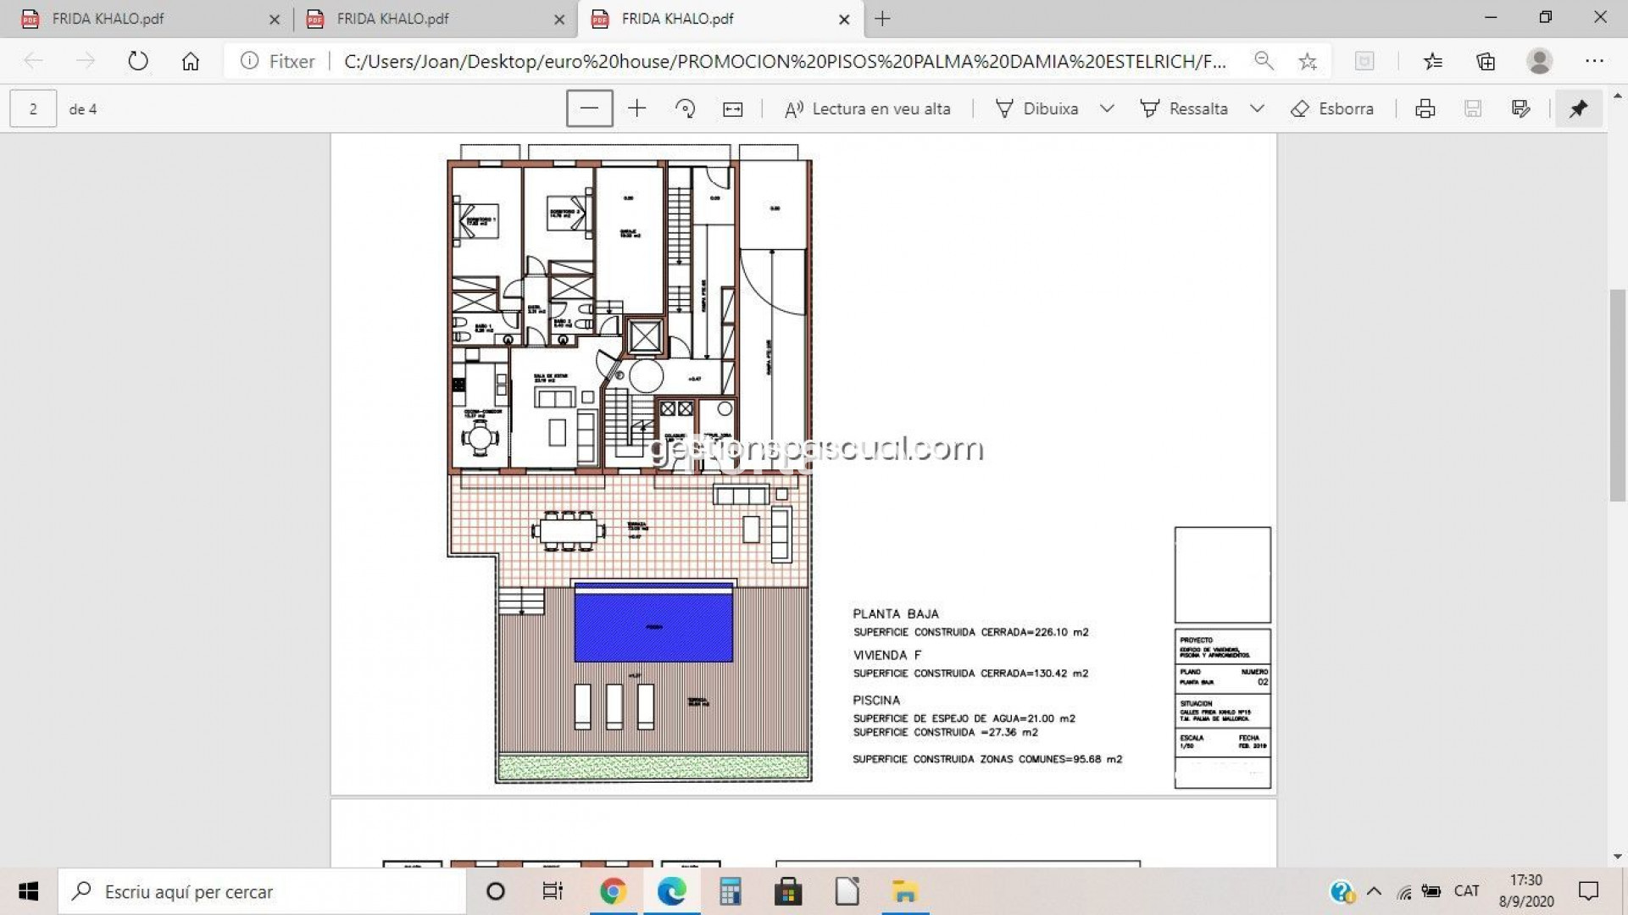Image resolution: width=1628 pixels, height=915 pixels.
Task: Refresh the current page
Action: coord(138,61)
